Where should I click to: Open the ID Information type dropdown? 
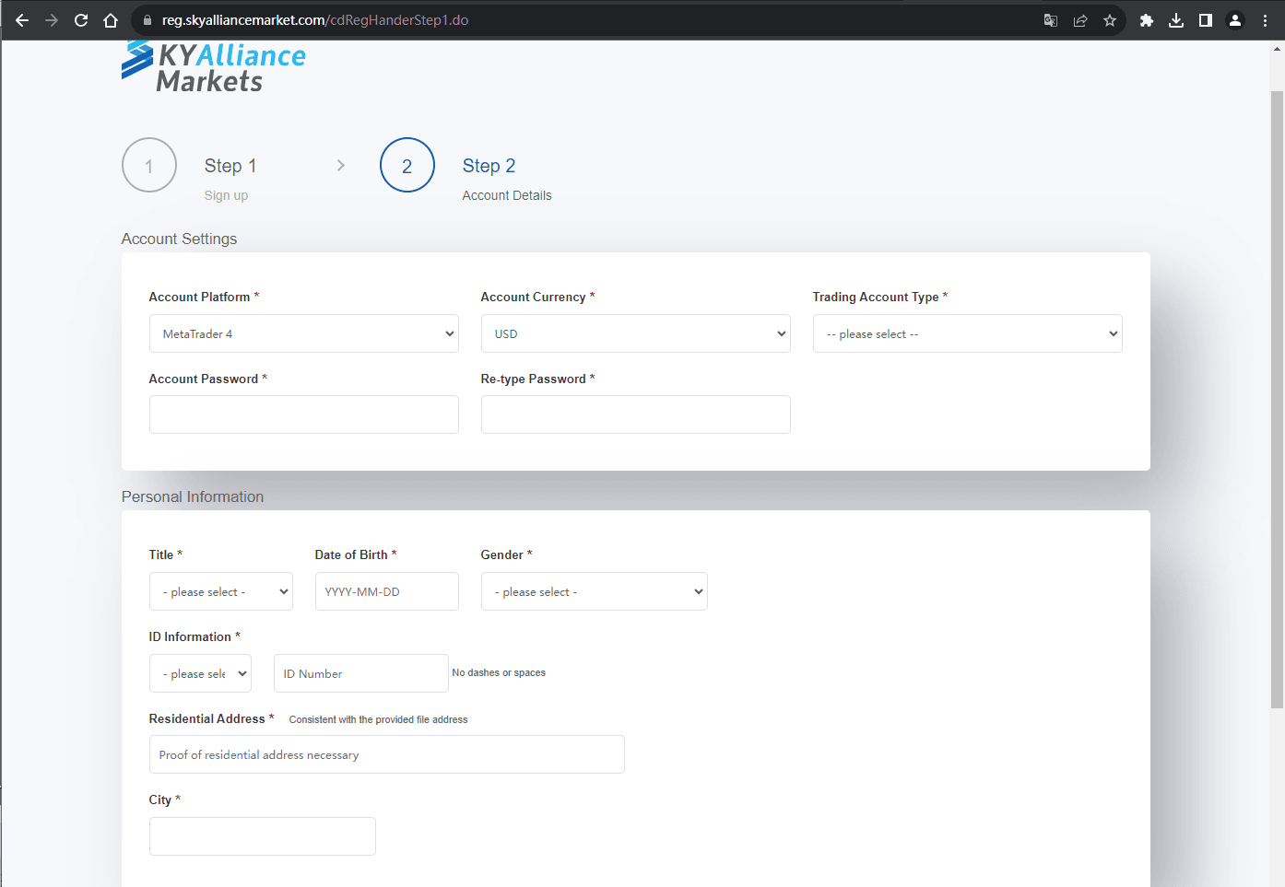click(x=200, y=673)
